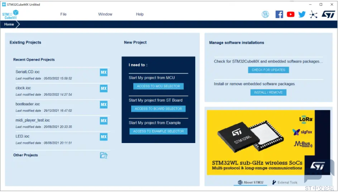This screenshot has width=338, height=195.
Task: Click the ST community network icon
Action: click(313, 15)
